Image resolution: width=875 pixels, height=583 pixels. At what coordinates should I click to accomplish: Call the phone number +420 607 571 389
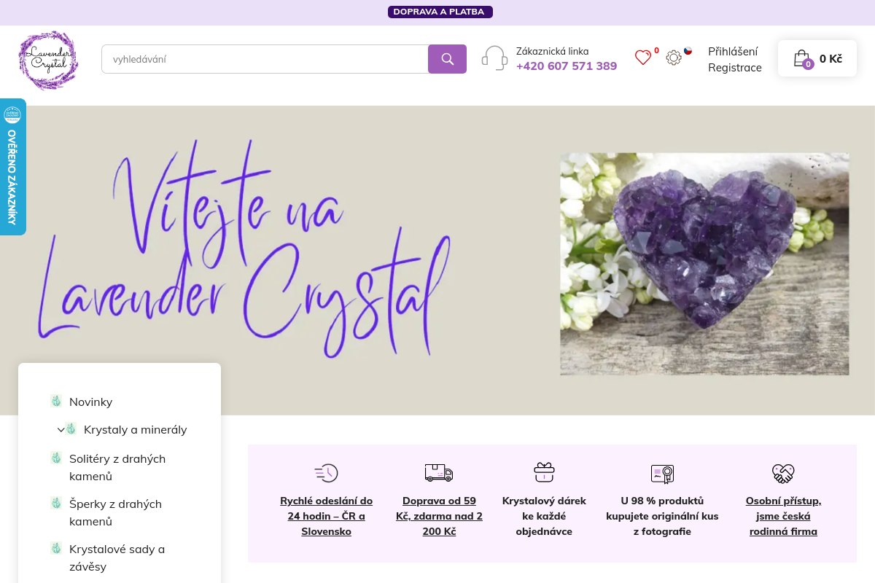(567, 66)
